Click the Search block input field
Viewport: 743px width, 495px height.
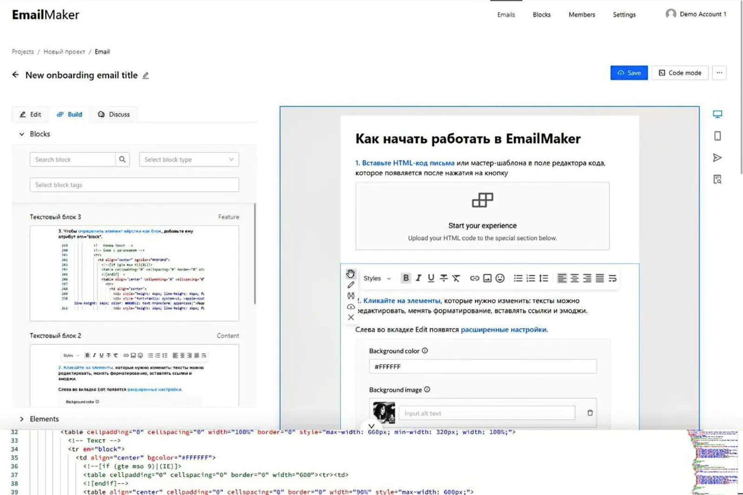pos(72,159)
